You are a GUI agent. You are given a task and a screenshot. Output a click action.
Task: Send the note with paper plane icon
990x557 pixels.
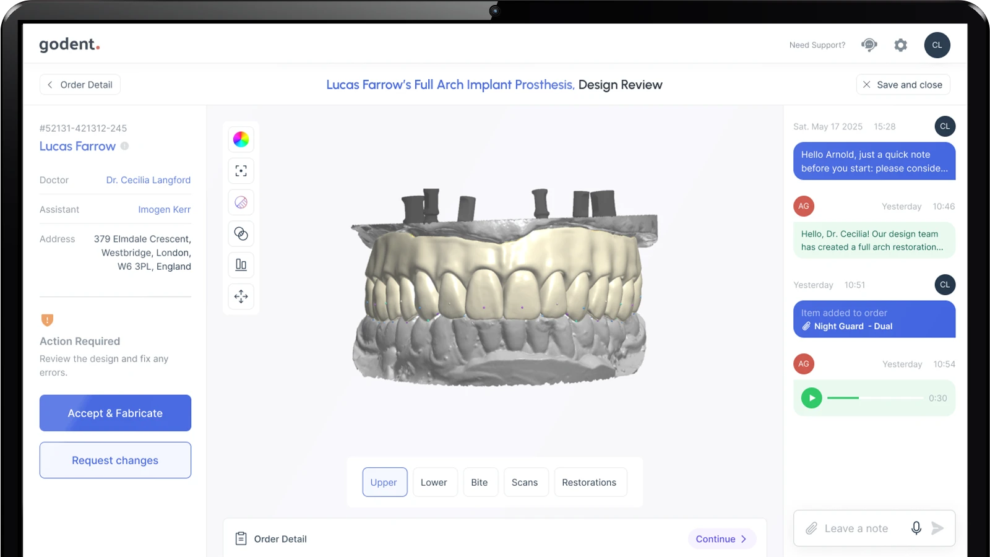pyautogui.click(x=937, y=528)
